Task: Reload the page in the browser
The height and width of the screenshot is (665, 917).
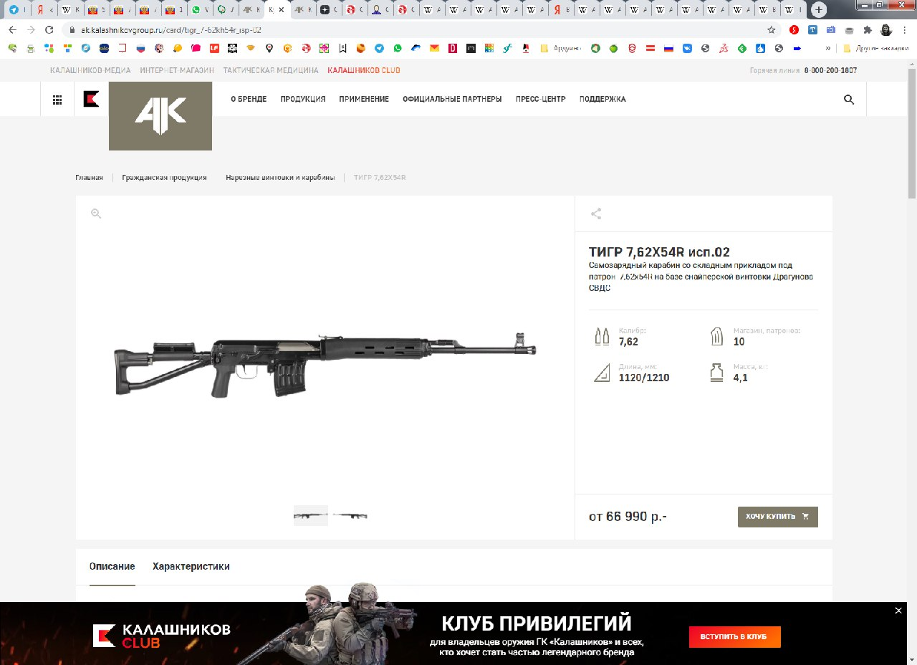Action: coord(49,30)
